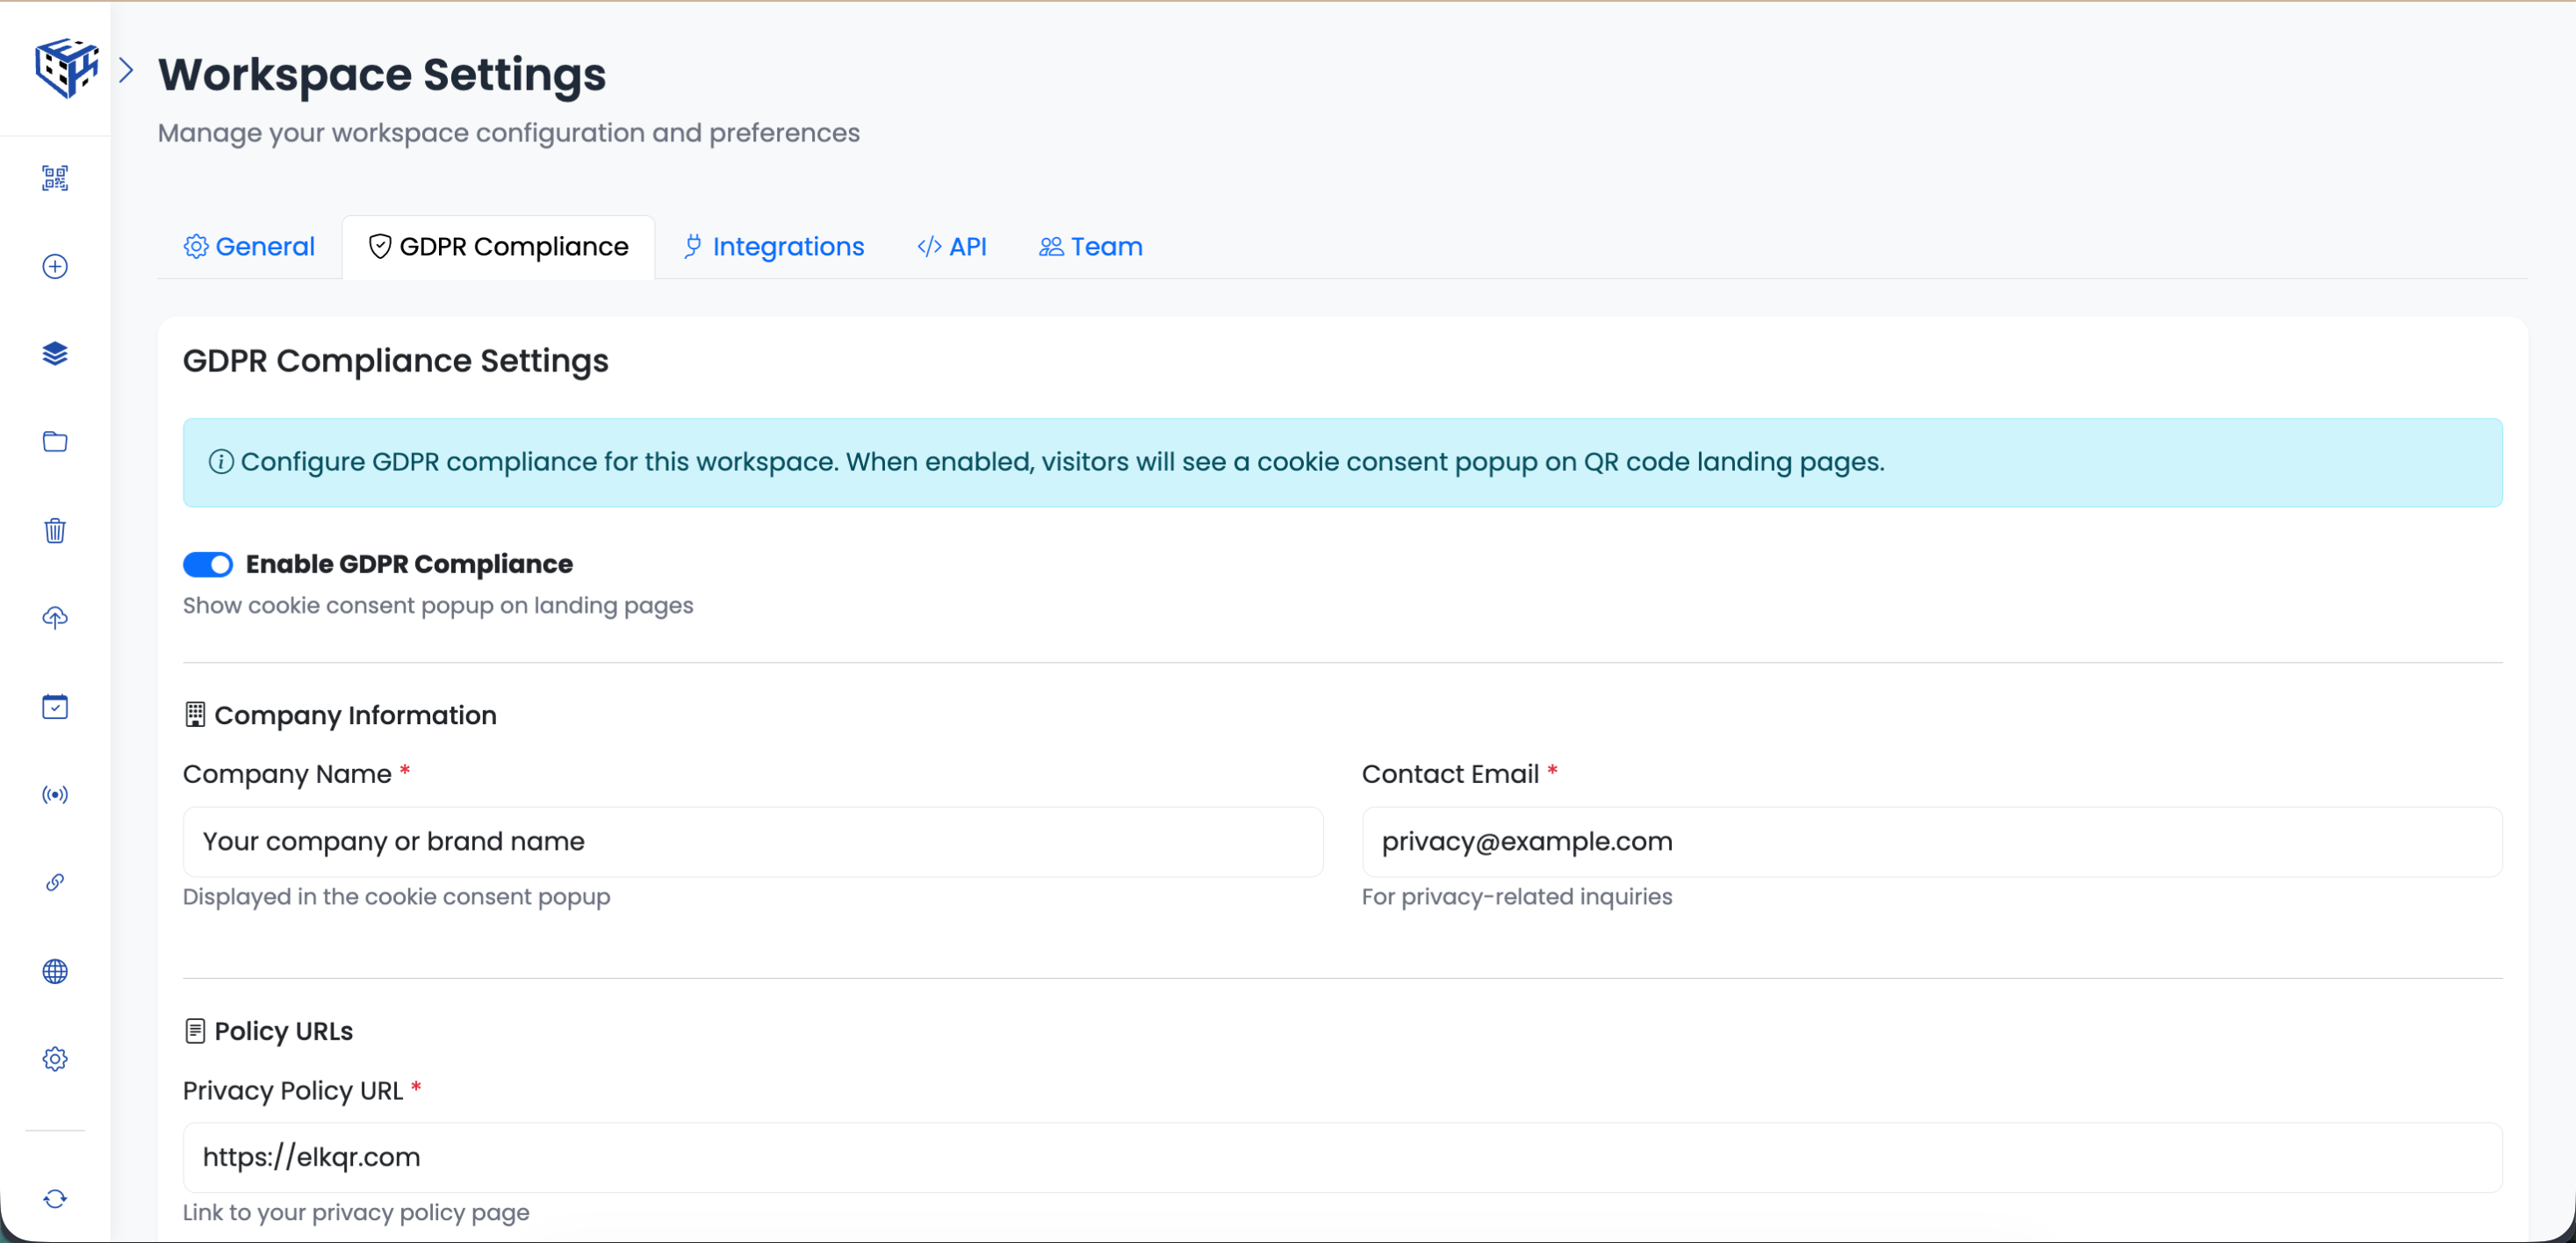2576x1243 pixels.
Task: Switch to the Team tab
Action: [x=1090, y=246]
